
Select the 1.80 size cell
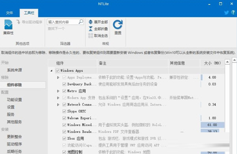pos(213,118)
